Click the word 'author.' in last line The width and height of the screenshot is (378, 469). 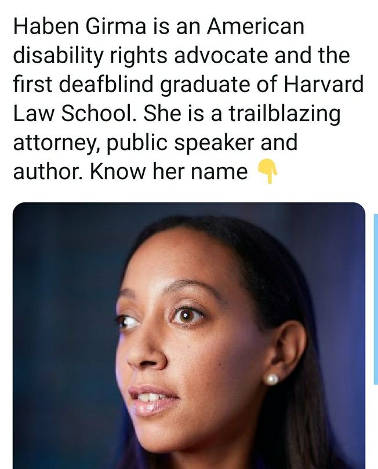[49, 172]
